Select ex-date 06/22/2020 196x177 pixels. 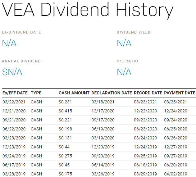(x=14, y=129)
